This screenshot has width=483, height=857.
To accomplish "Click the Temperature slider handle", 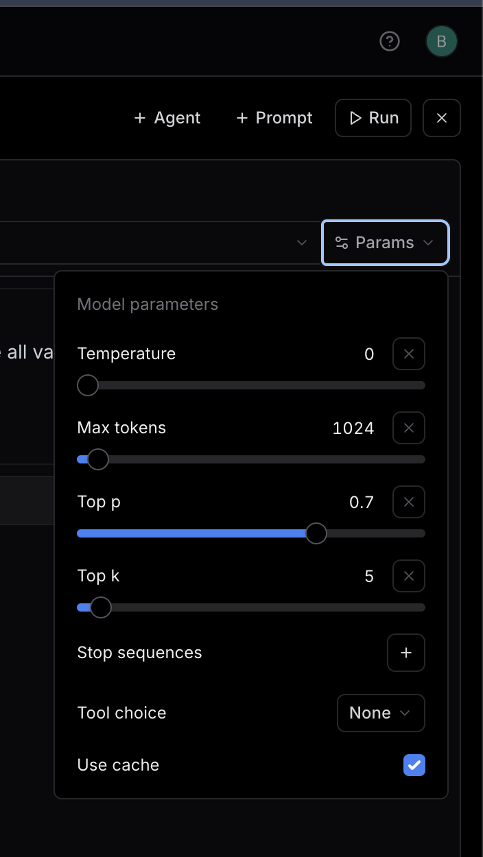I will 88,385.
